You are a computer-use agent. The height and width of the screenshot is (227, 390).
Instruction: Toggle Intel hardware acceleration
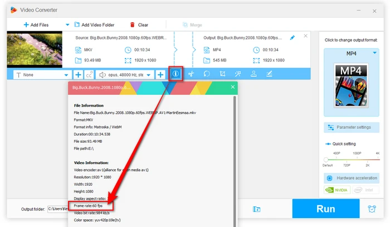tap(364, 190)
